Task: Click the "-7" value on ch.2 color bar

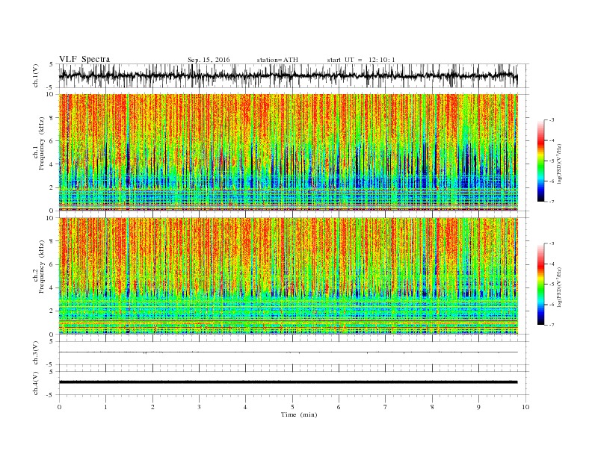Action: (552, 325)
